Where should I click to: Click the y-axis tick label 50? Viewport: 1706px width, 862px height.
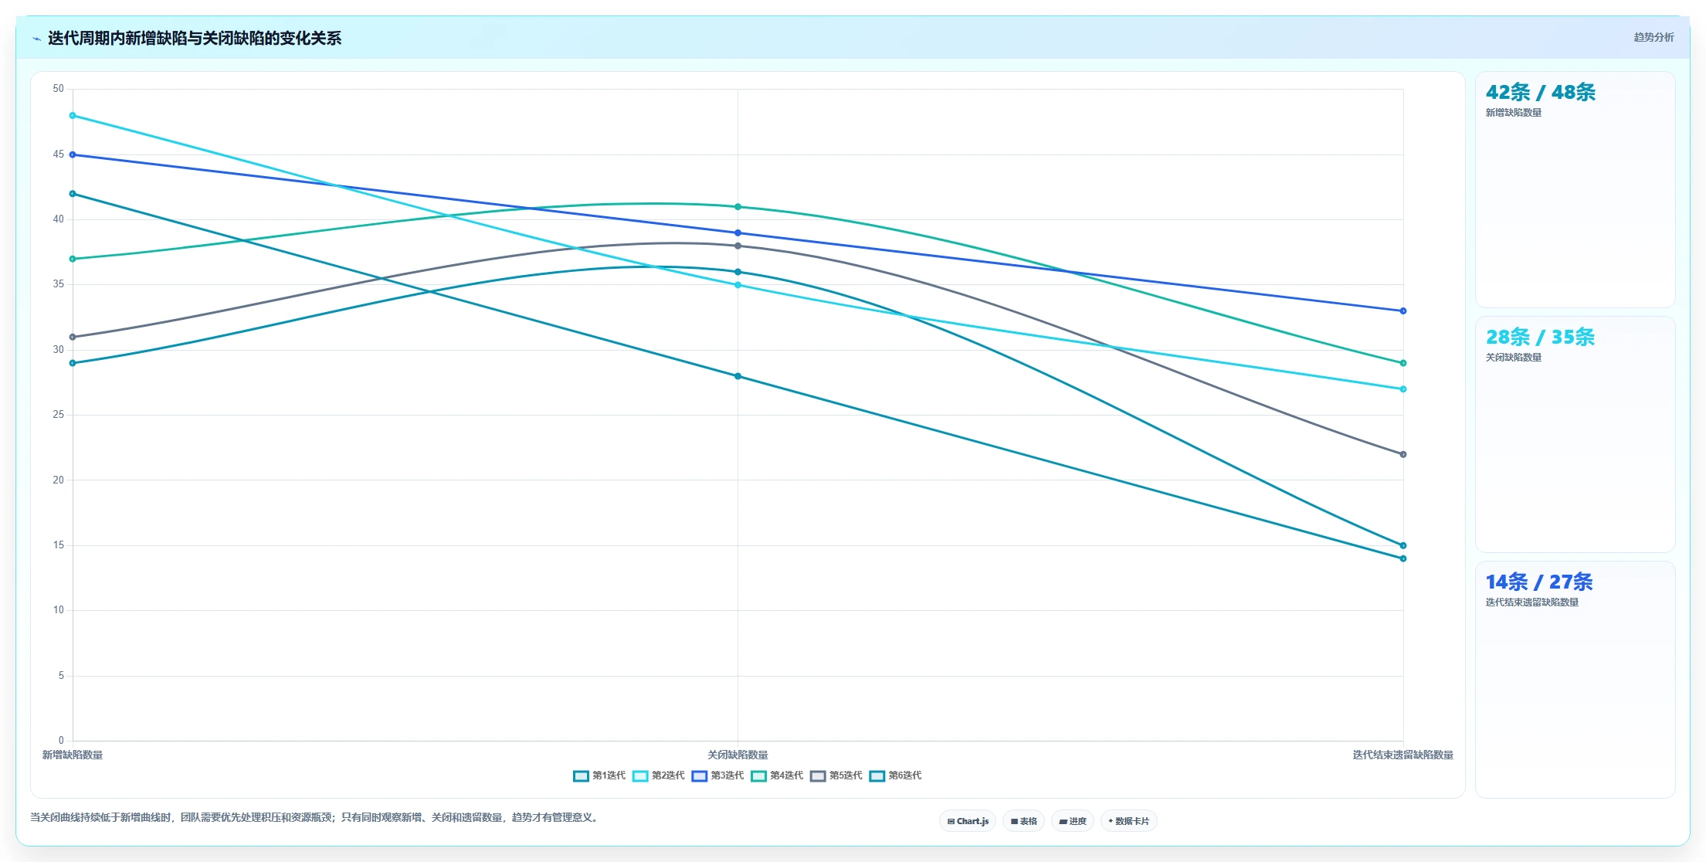59,89
